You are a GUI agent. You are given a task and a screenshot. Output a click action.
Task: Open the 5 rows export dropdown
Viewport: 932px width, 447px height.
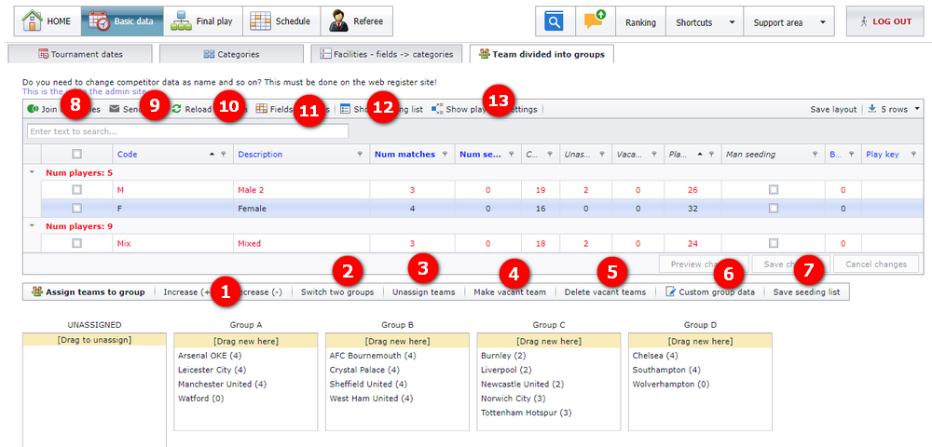pyautogui.click(x=894, y=109)
